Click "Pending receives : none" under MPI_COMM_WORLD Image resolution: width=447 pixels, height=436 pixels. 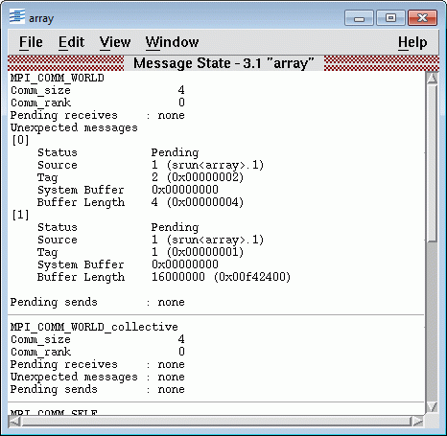(x=98, y=115)
